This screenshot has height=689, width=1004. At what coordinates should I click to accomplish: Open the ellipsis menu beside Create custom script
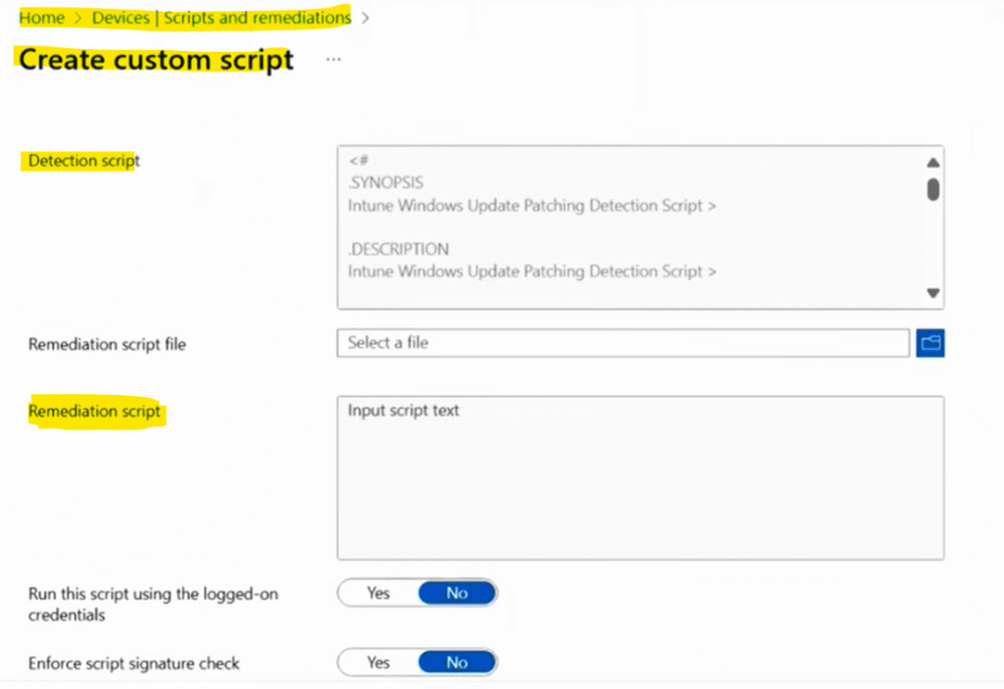click(x=333, y=60)
